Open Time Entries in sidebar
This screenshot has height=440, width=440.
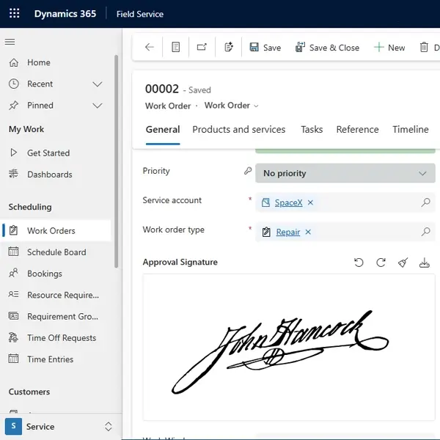point(56,359)
